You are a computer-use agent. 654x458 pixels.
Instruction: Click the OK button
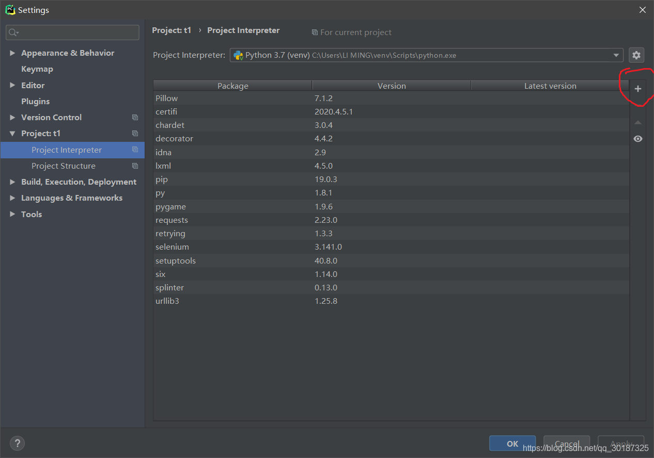click(x=512, y=444)
